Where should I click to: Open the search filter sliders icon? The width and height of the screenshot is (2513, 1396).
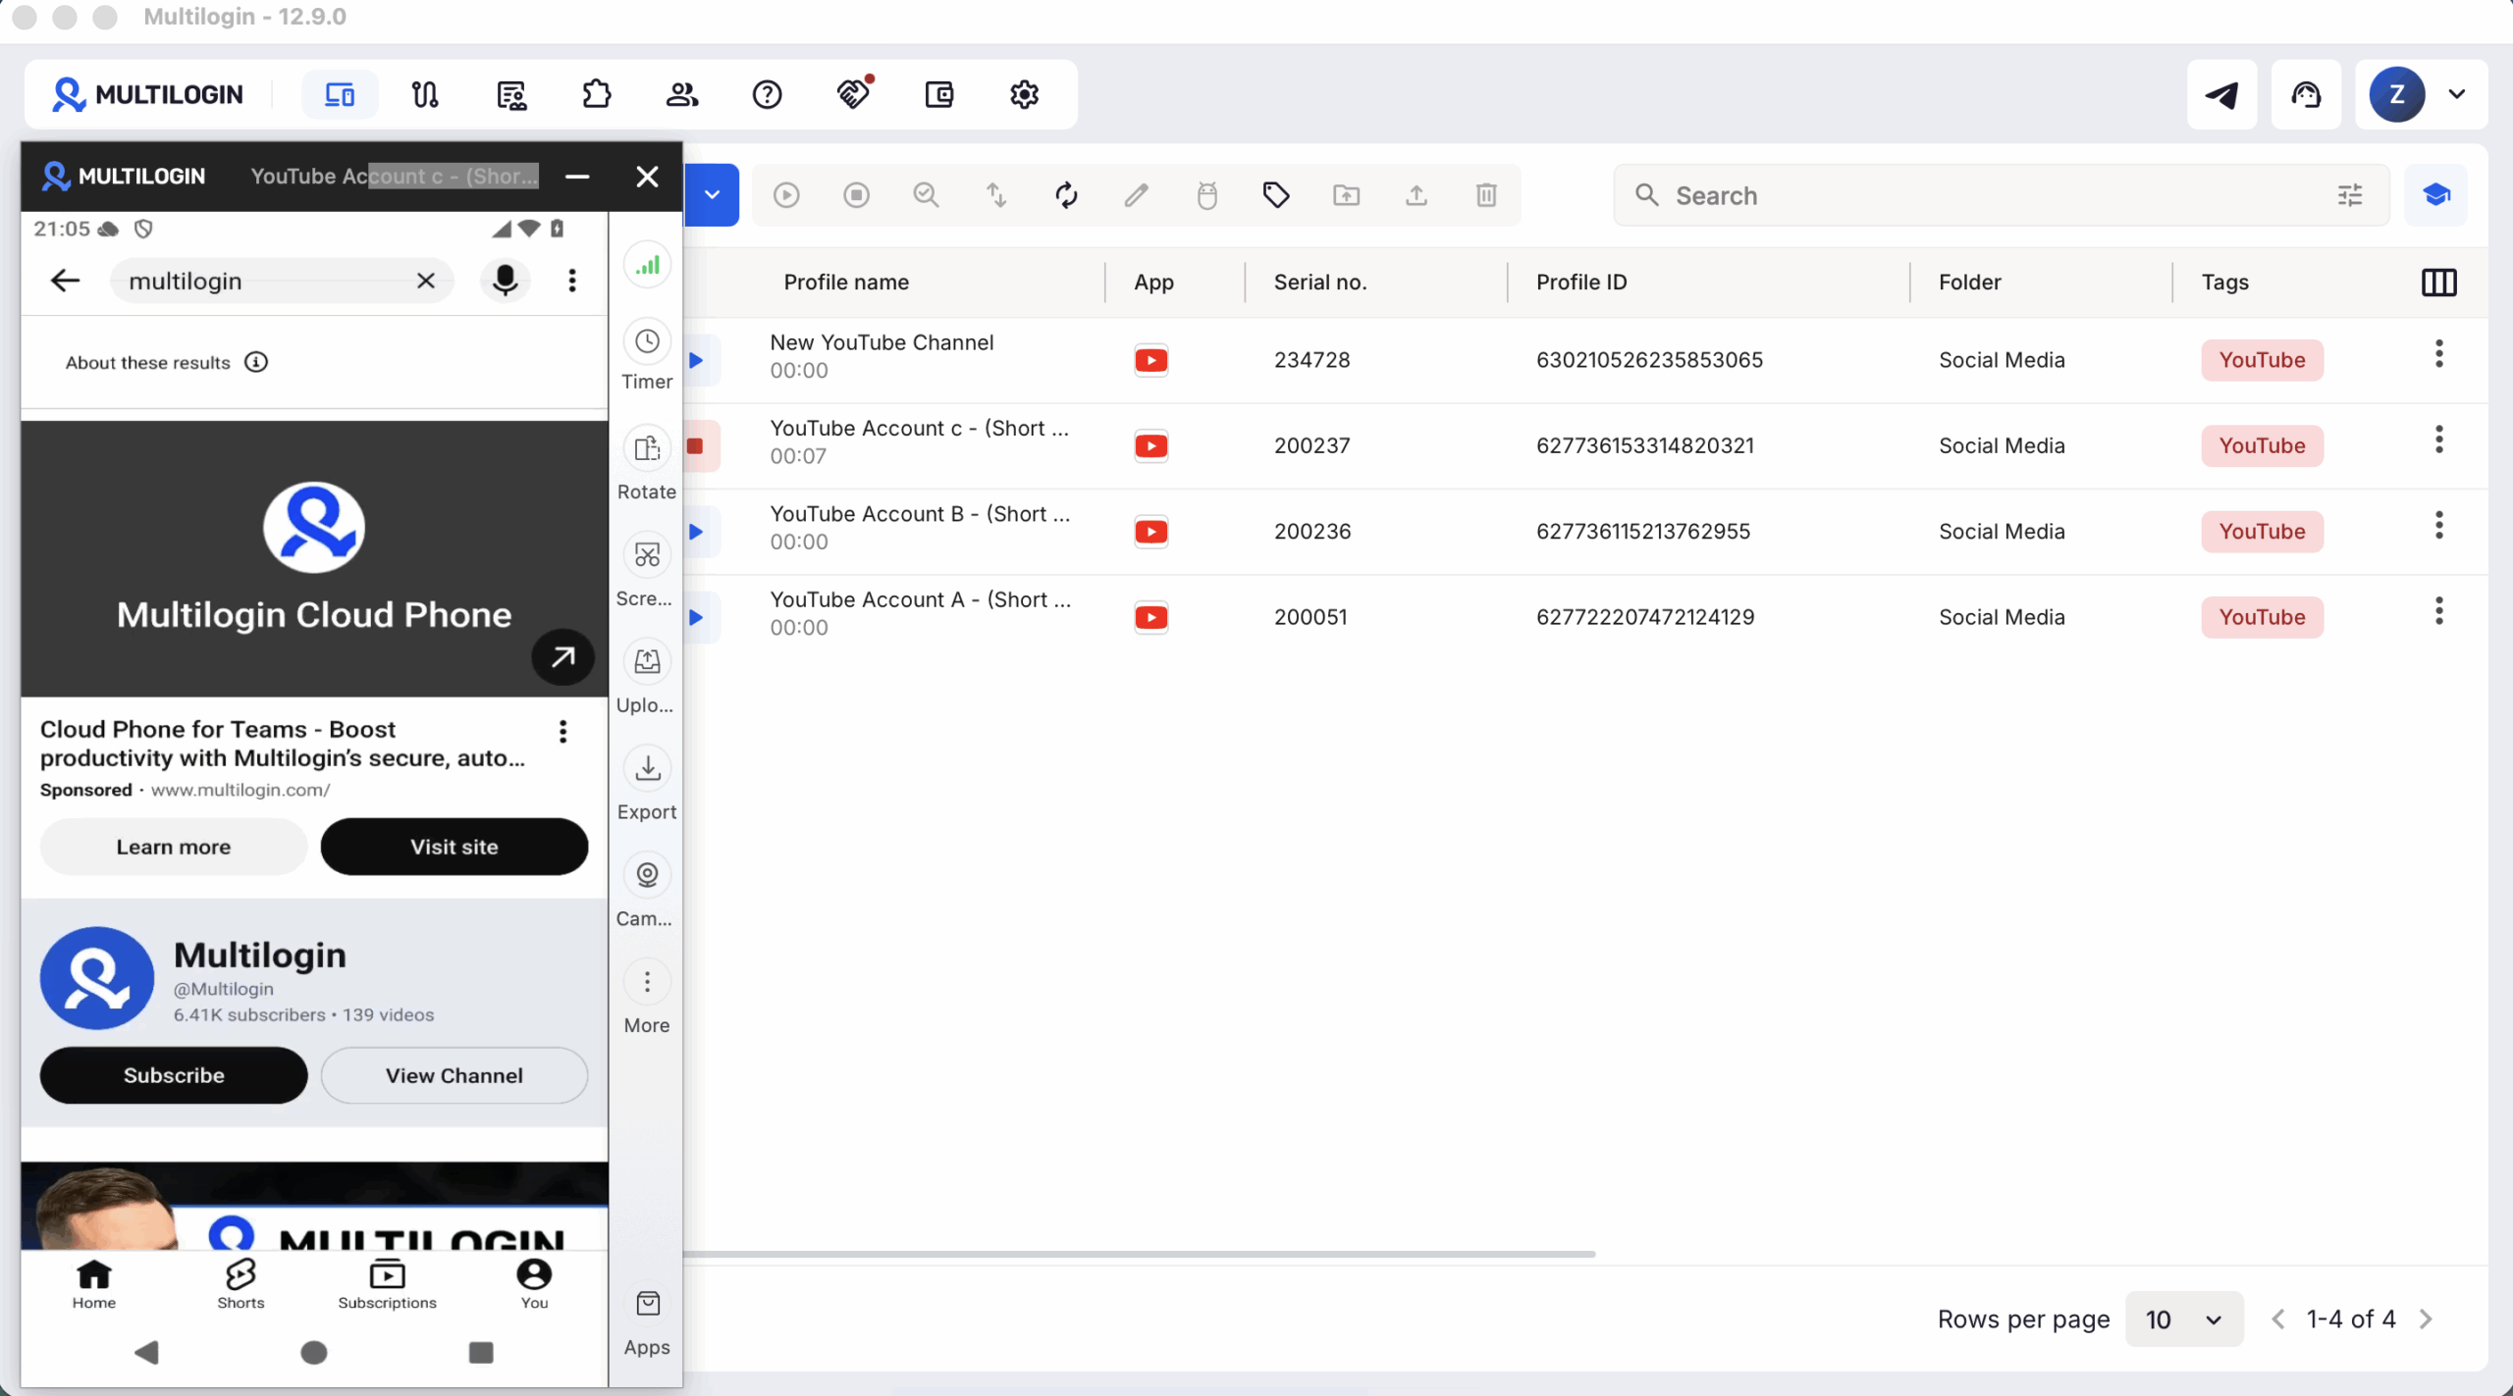(x=2350, y=195)
